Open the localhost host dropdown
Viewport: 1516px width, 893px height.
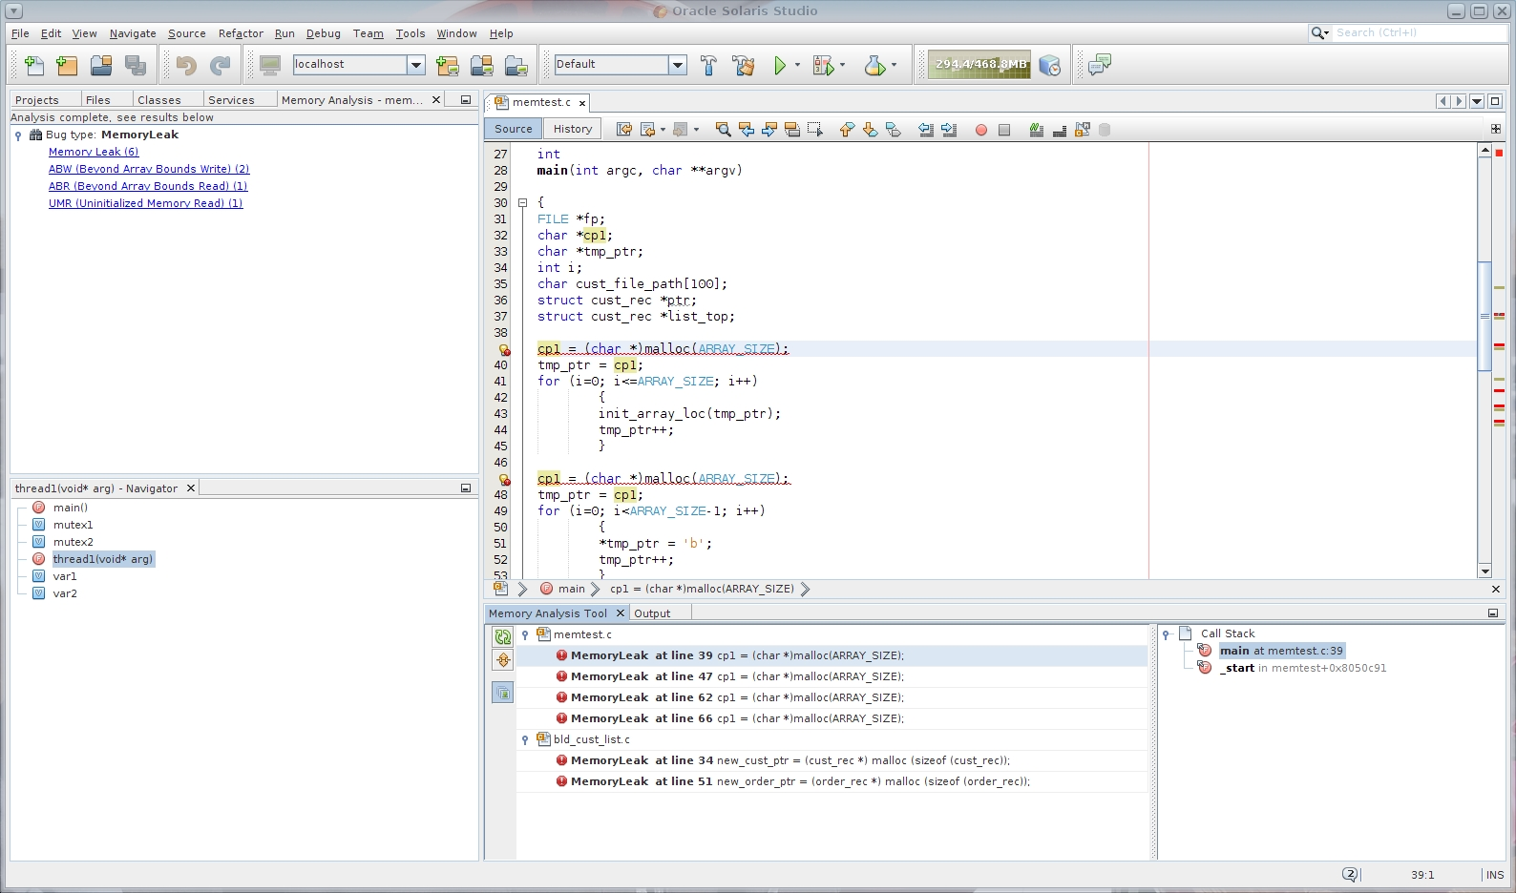point(415,65)
